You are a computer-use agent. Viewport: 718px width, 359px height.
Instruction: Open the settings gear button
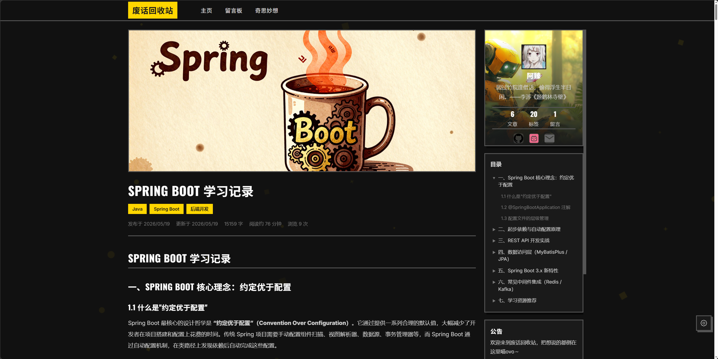704,323
